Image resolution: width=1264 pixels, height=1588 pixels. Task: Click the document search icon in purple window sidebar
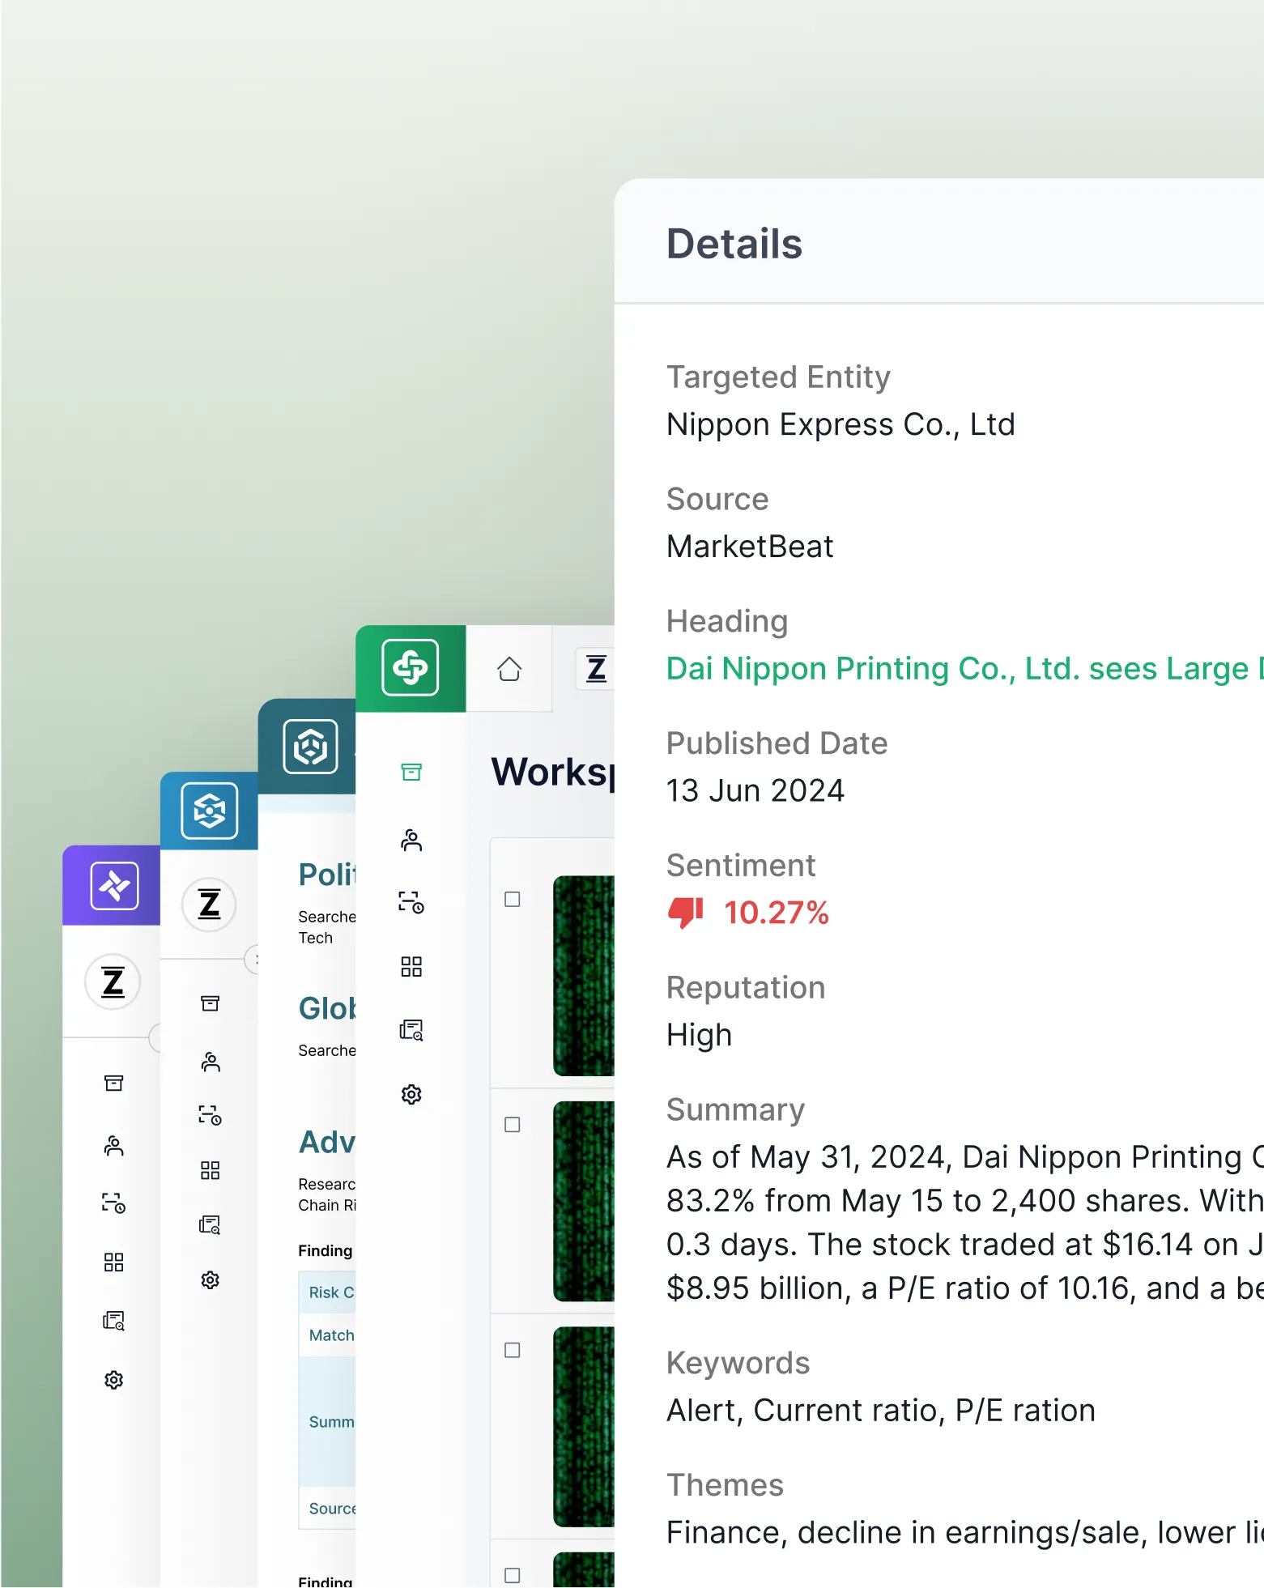(114, 1321)
